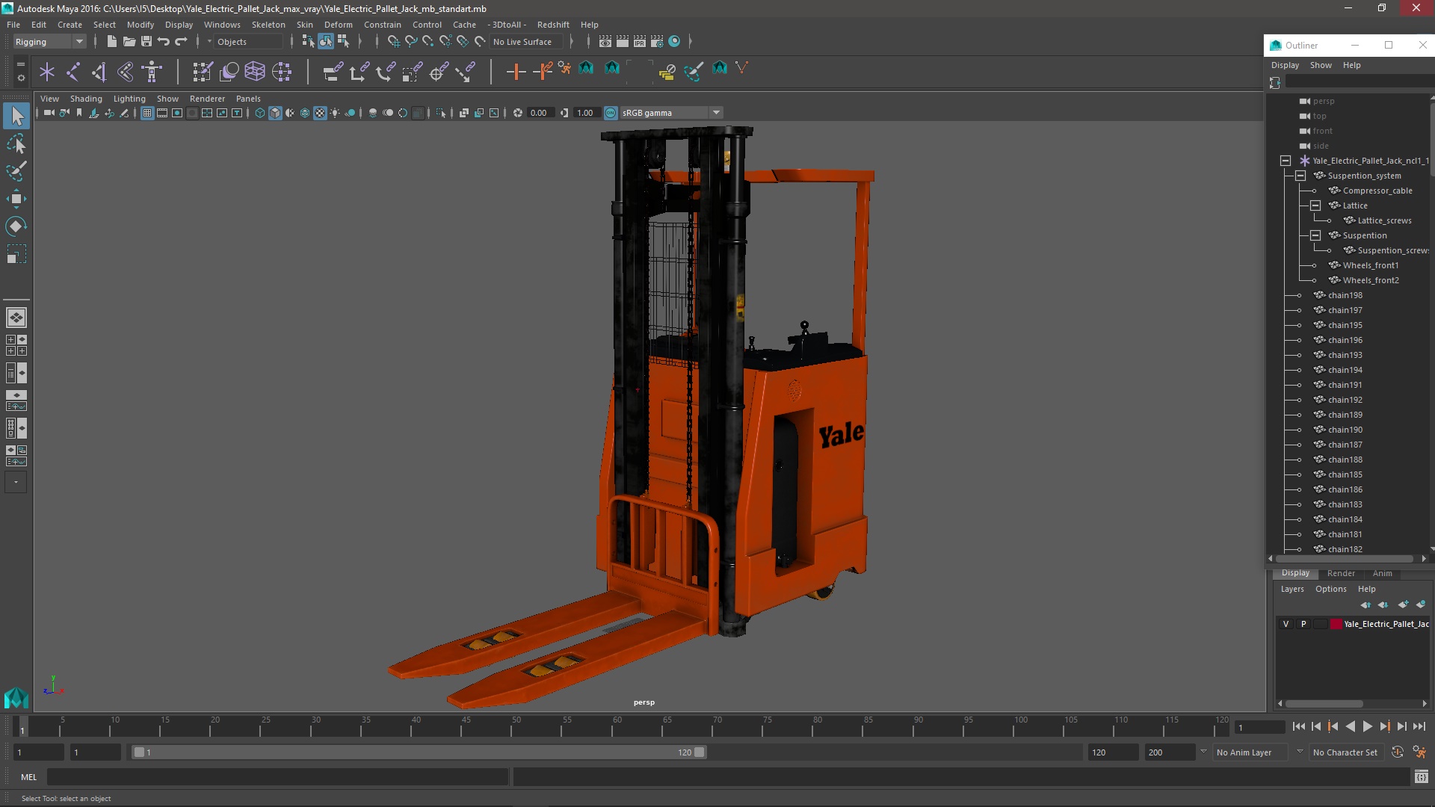1435x807 pixels.
Task: Click the IK Handle shelf icon
Action: (x=99, y=72)
